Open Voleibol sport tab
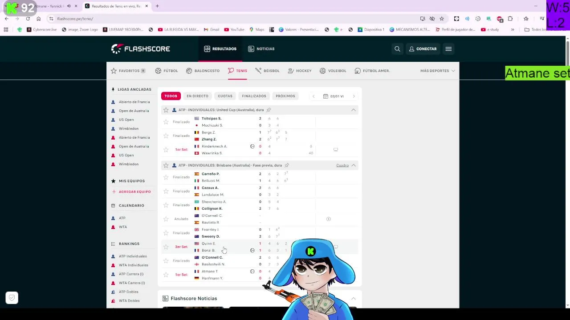The width and height of the screenshot is (570, 320). point(333,71)
